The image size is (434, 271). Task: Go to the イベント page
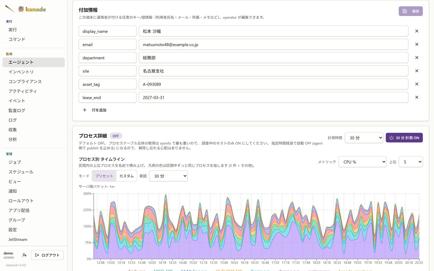coord(33,101)
